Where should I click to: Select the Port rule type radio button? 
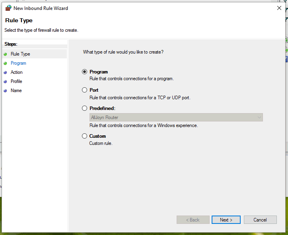click(x=84, y=90)
